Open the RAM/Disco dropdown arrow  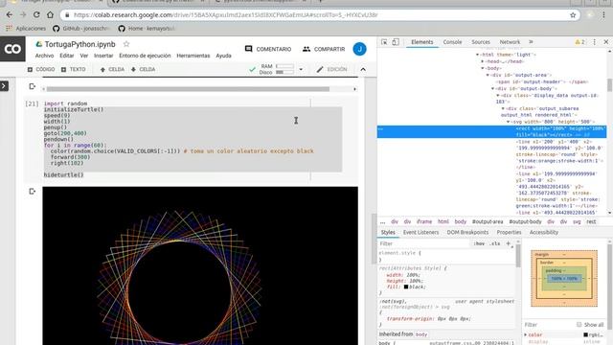(x=301, y=69)
